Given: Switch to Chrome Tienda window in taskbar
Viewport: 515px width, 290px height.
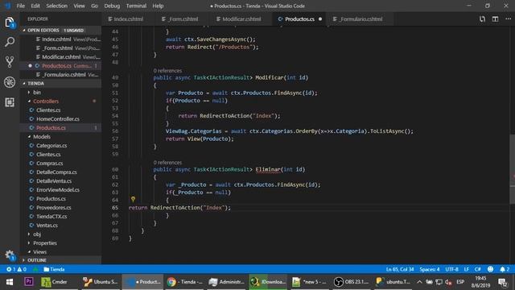Looking at the screenshot, I should coord(185,282).
